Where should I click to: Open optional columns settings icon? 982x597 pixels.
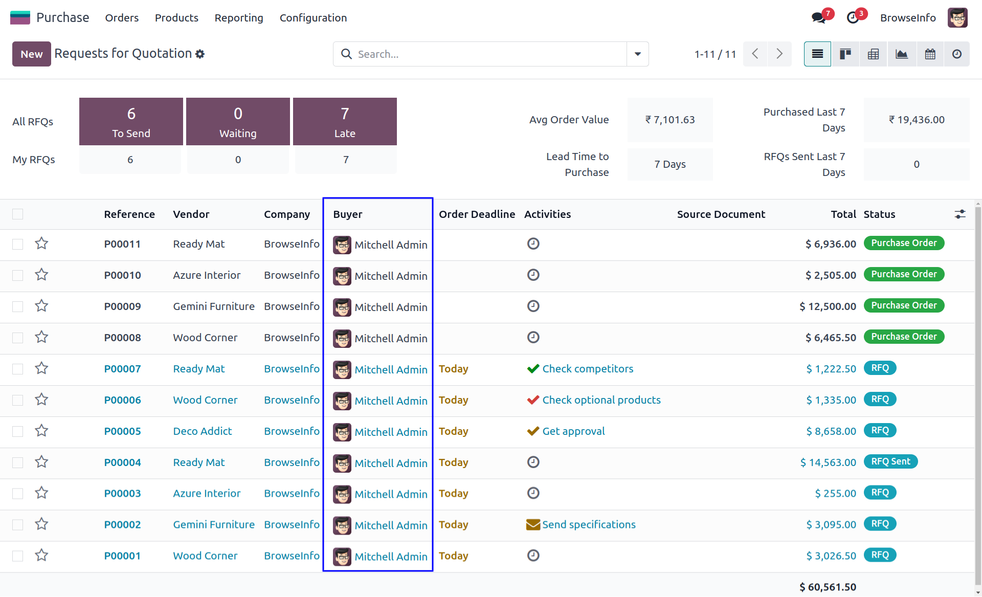tap(959, 214)
